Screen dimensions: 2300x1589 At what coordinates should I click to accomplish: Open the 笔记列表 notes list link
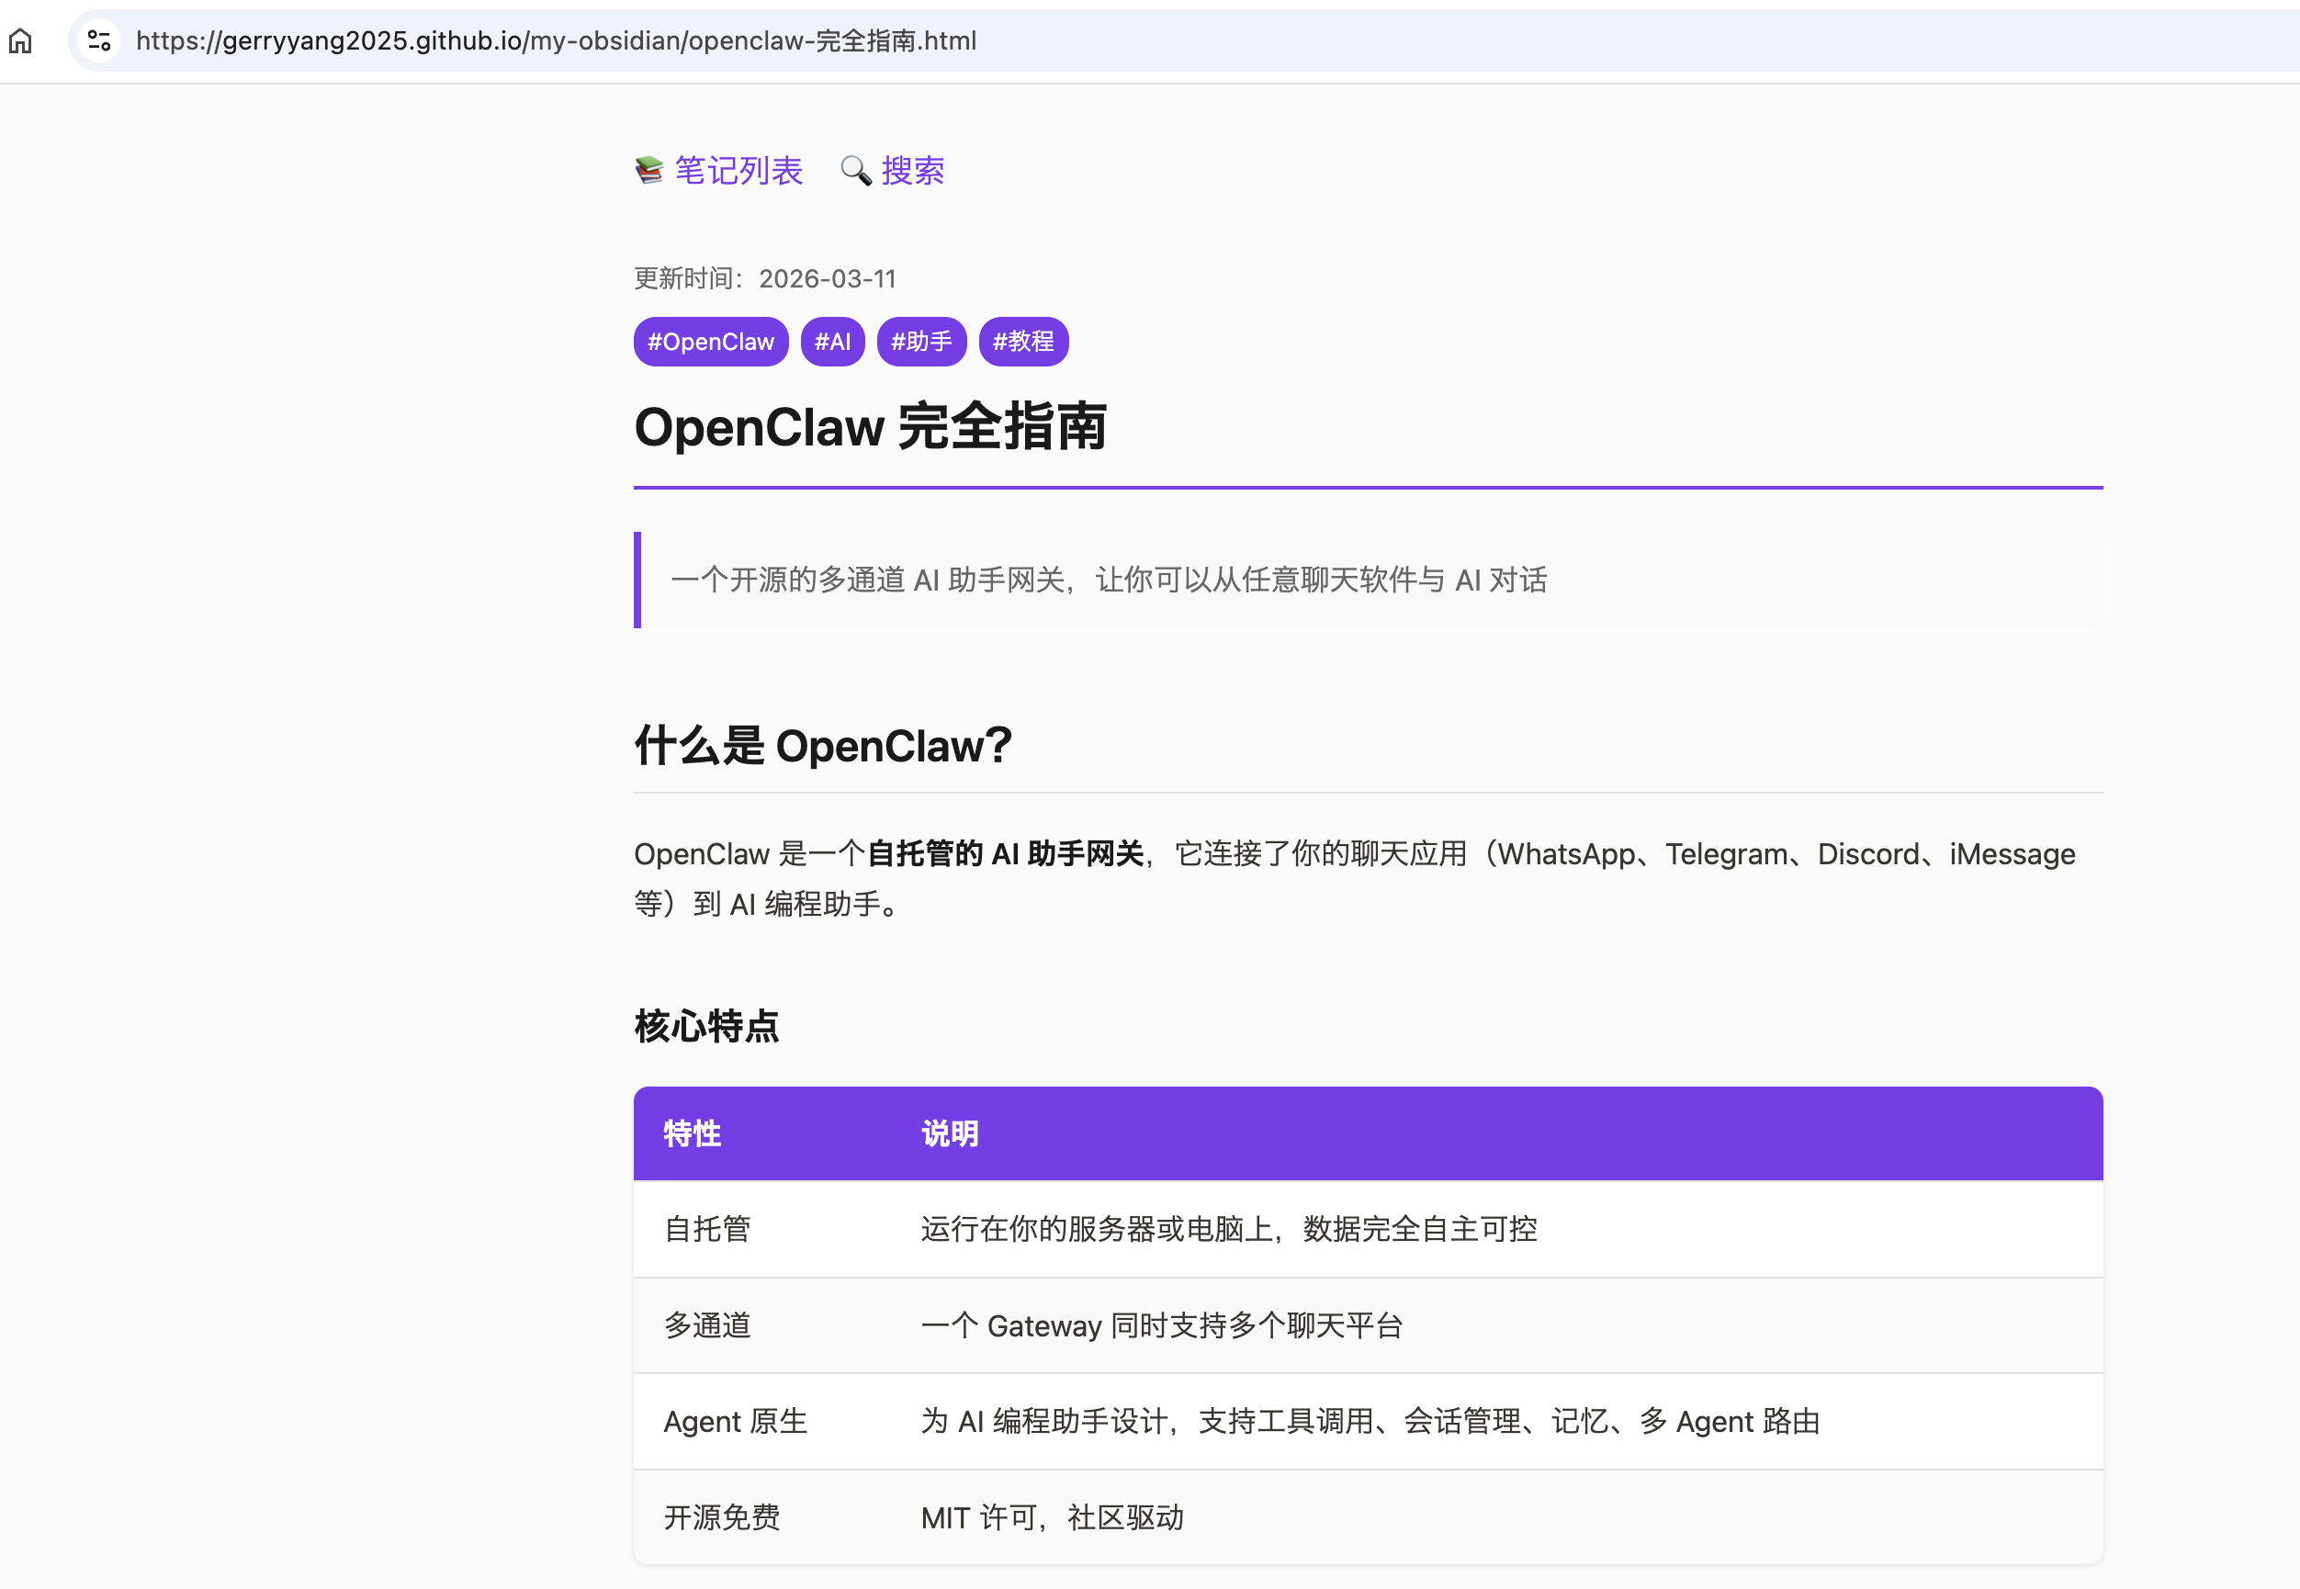[x=738, y=170]
